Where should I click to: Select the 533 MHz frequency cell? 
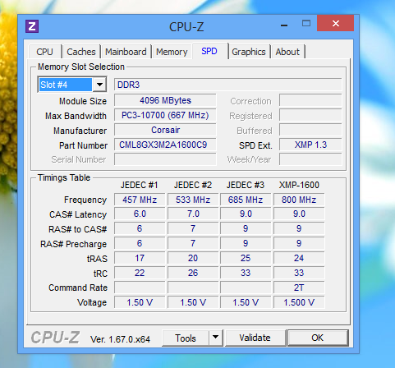coord(193,200)
